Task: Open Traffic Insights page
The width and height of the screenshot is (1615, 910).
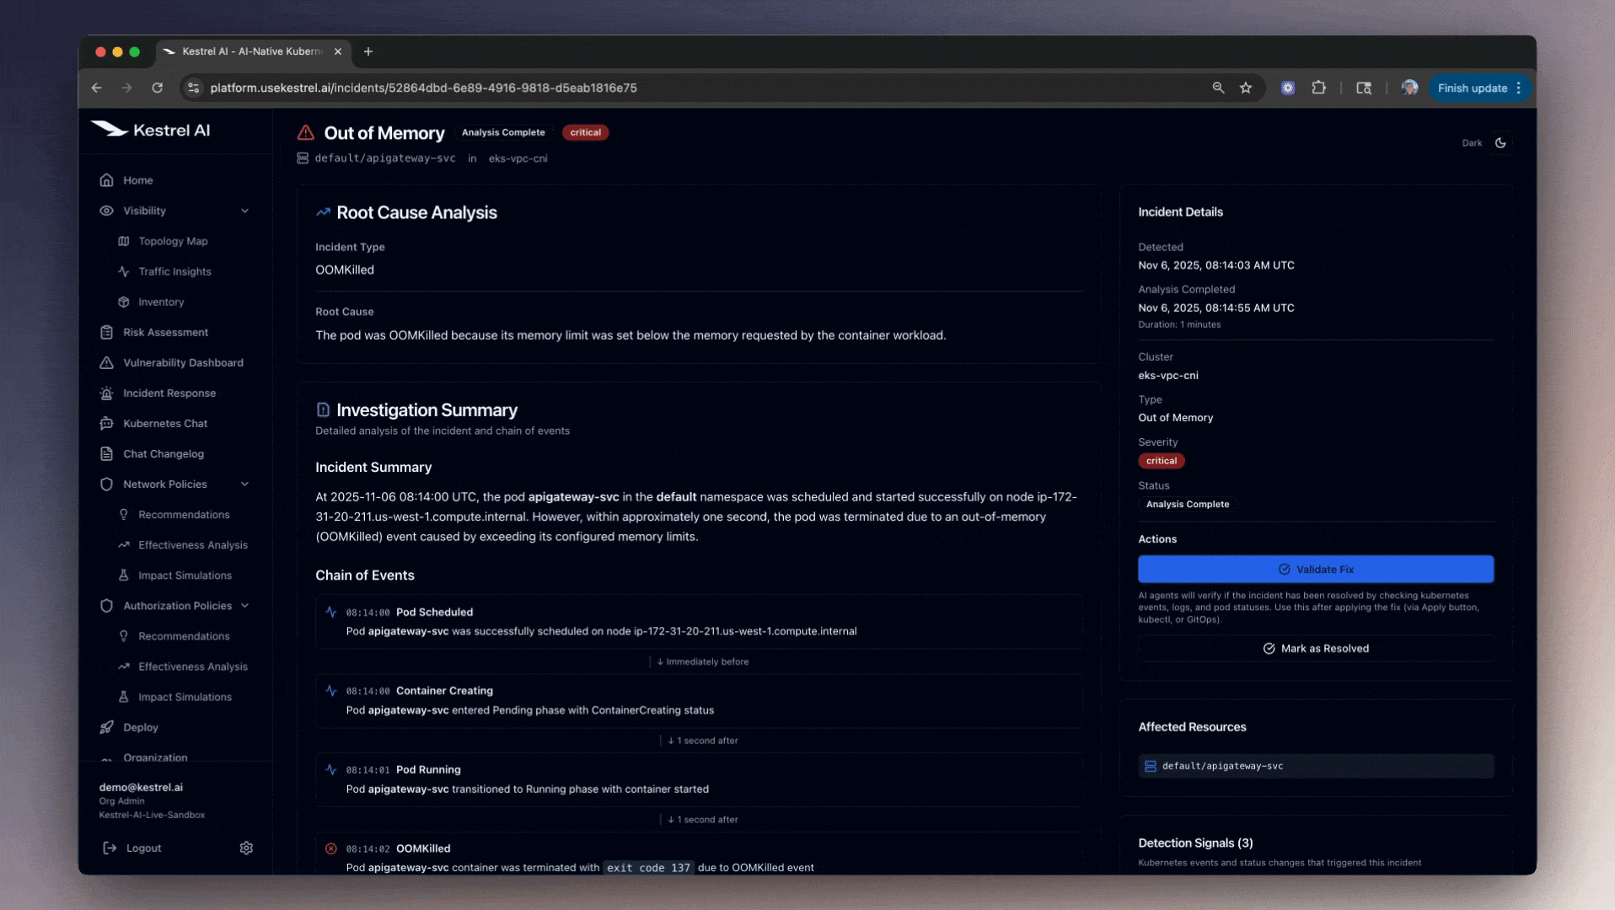Action: tap(174, 271)
